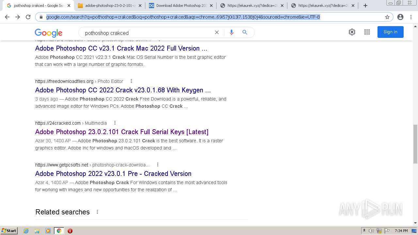This screenshot has height=235, width=418.
Task: Open the volume speaker tray icon
Action: click(371, 231)
